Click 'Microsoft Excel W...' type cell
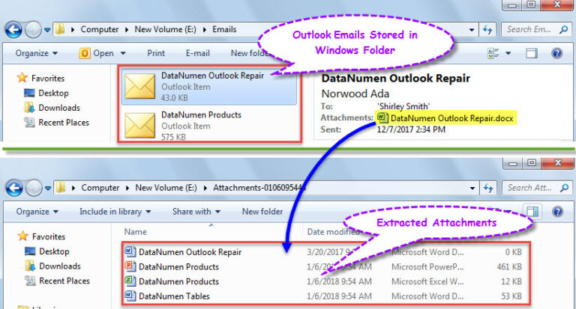576x309 pixels. (x=427, y=281)
